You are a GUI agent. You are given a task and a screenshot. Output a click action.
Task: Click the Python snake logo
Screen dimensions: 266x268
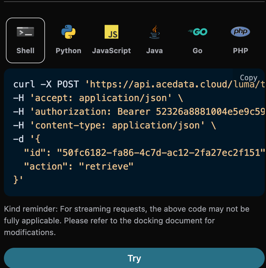[68, 32]
